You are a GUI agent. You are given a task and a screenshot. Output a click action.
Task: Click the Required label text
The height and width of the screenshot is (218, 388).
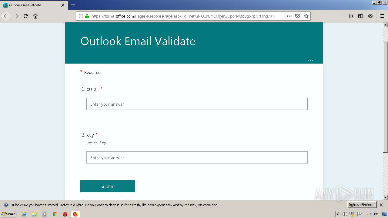92,72
